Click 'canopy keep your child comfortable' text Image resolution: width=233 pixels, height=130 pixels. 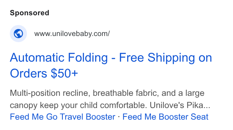pos(78,106)
